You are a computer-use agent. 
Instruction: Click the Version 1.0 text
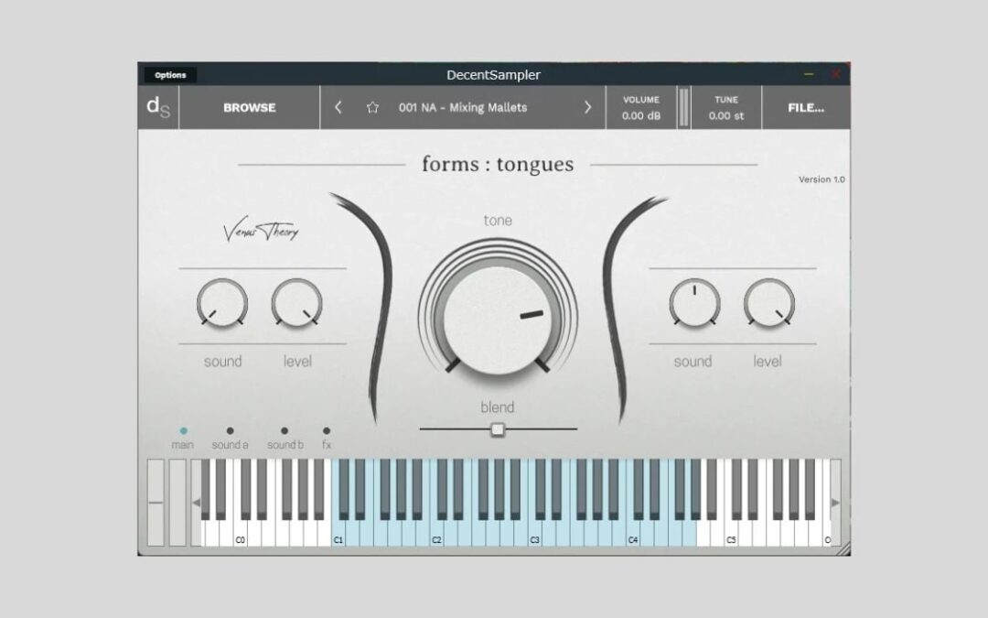click(822, 179)
